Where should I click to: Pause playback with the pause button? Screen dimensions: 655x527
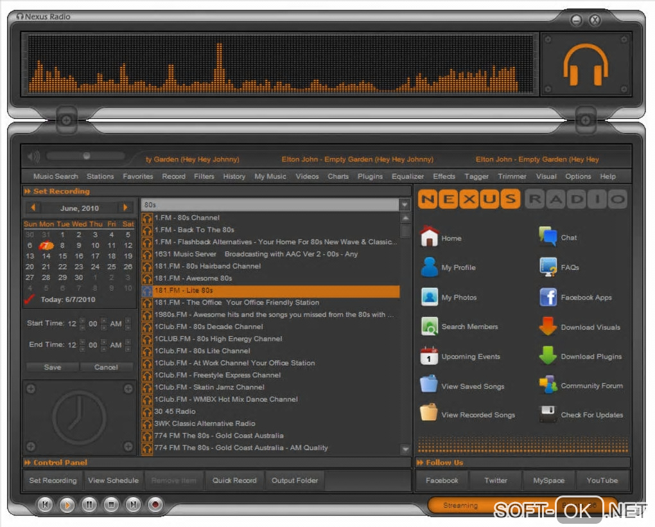[89, 505]
